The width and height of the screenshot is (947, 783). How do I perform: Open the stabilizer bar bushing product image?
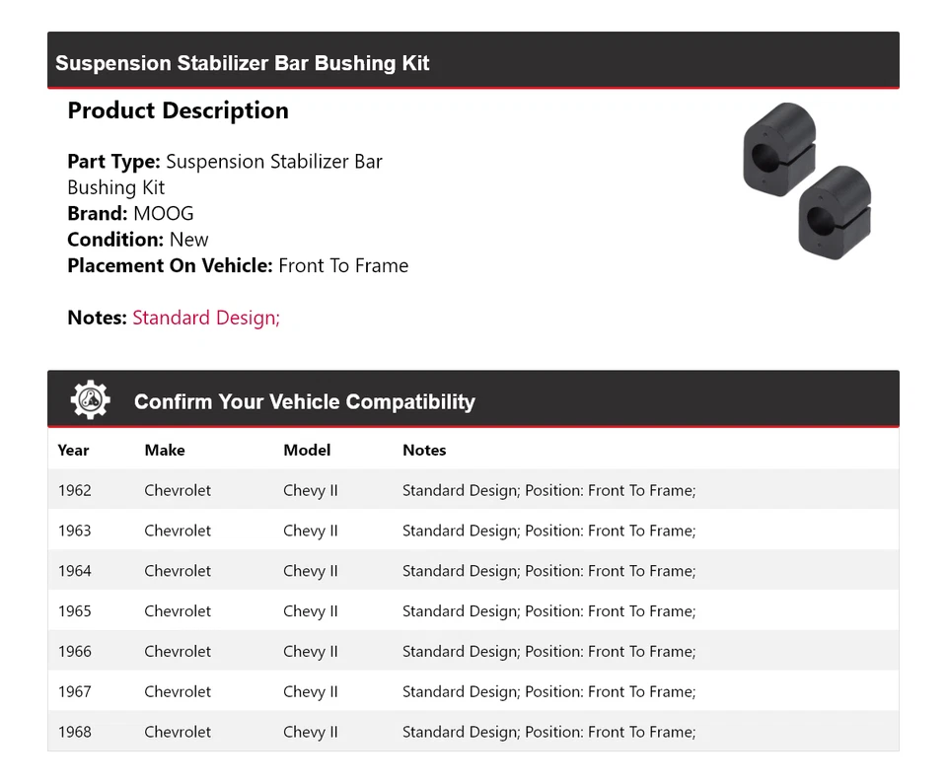coord(807,180)
